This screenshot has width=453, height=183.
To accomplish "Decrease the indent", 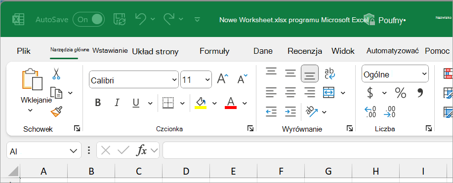I will (x=271, y=111).
